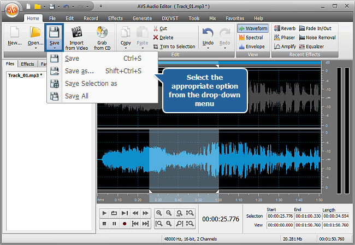Click the Cut scissors command
The image size is (355, 245).
coord(160,28)
